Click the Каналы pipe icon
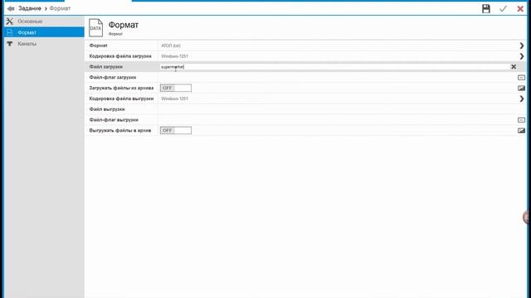This screenshot has height=298, width=531. point(9,44)
